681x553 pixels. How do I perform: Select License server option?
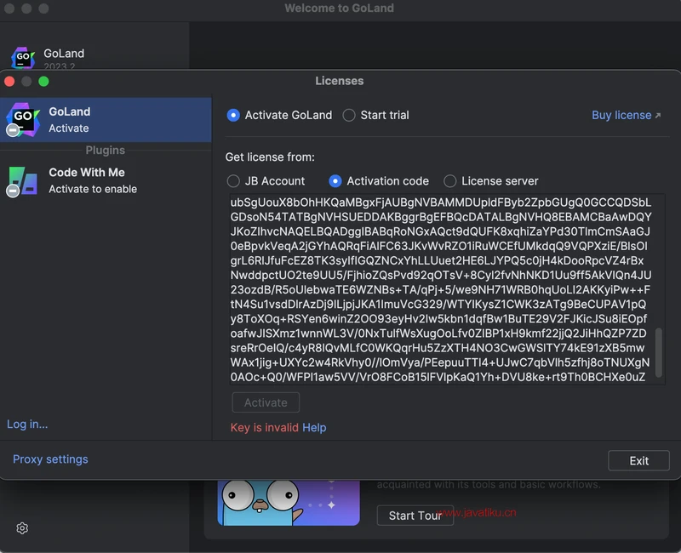click(x=491, y=181)
